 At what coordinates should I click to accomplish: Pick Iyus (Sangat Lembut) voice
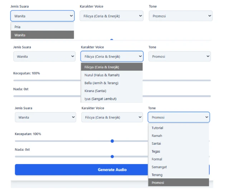pos(112,99)
